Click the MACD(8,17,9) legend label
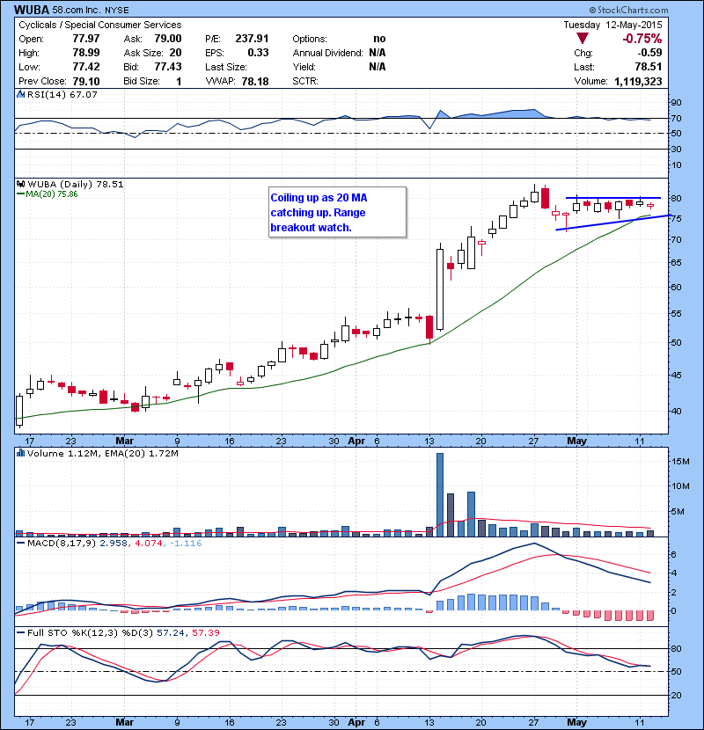The height and width of the screenshot is (730, 704). tap(62, 543)
